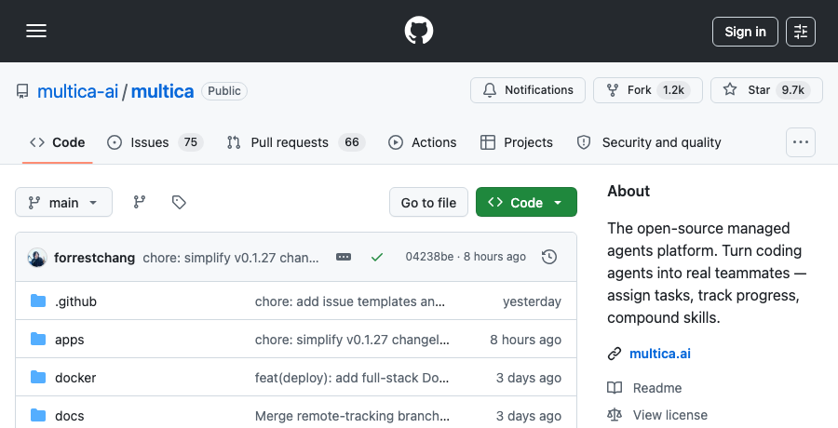This screenshot has width=838, height=428.
Task: Click the Star count 9.7k badge
Action: pyautogui.click(x=793, y=90)
